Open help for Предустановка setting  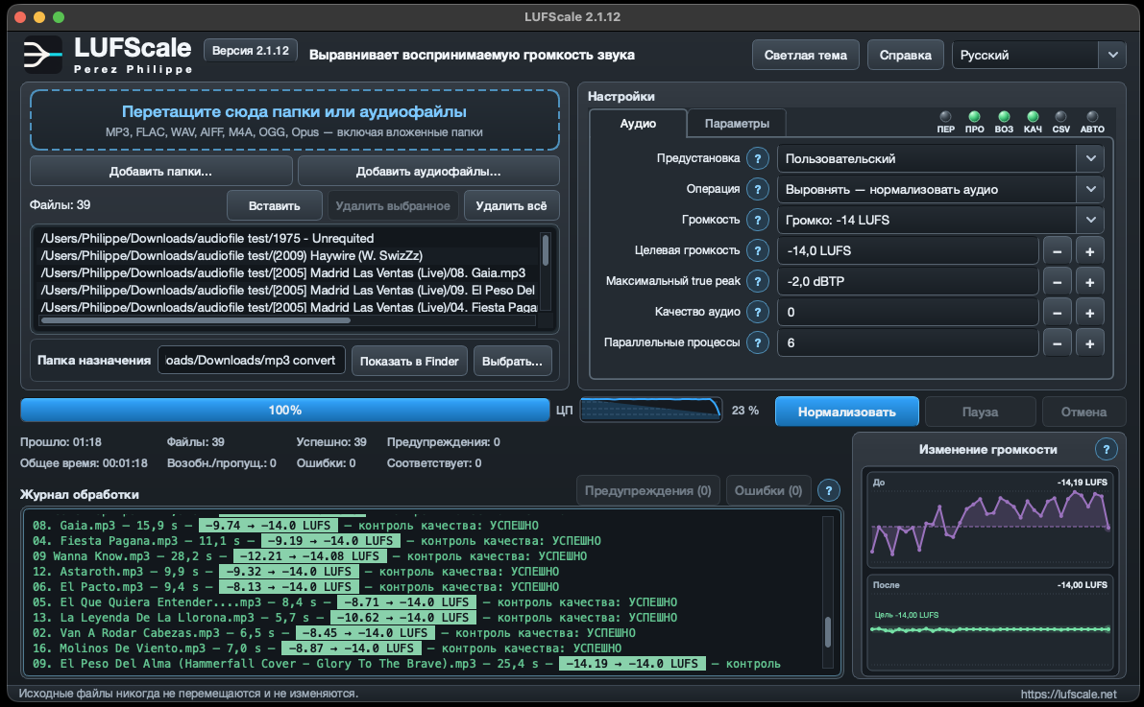tap(758, 158)
